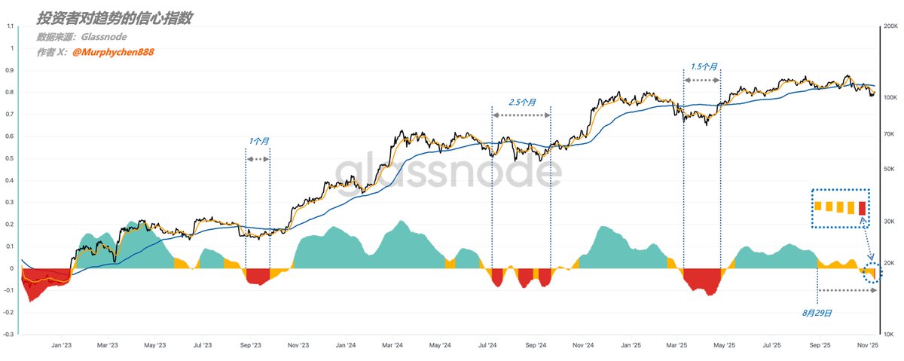The image size is (904, 361).
Task: Click the 100K price axis label
Action: click(x=890, y=98)
